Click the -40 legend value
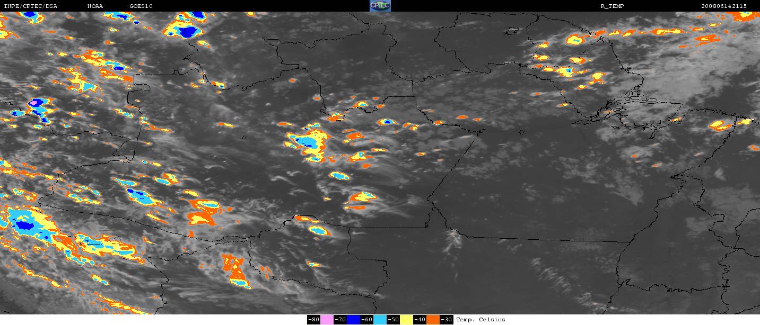760x325 pixels. (420, 320)
